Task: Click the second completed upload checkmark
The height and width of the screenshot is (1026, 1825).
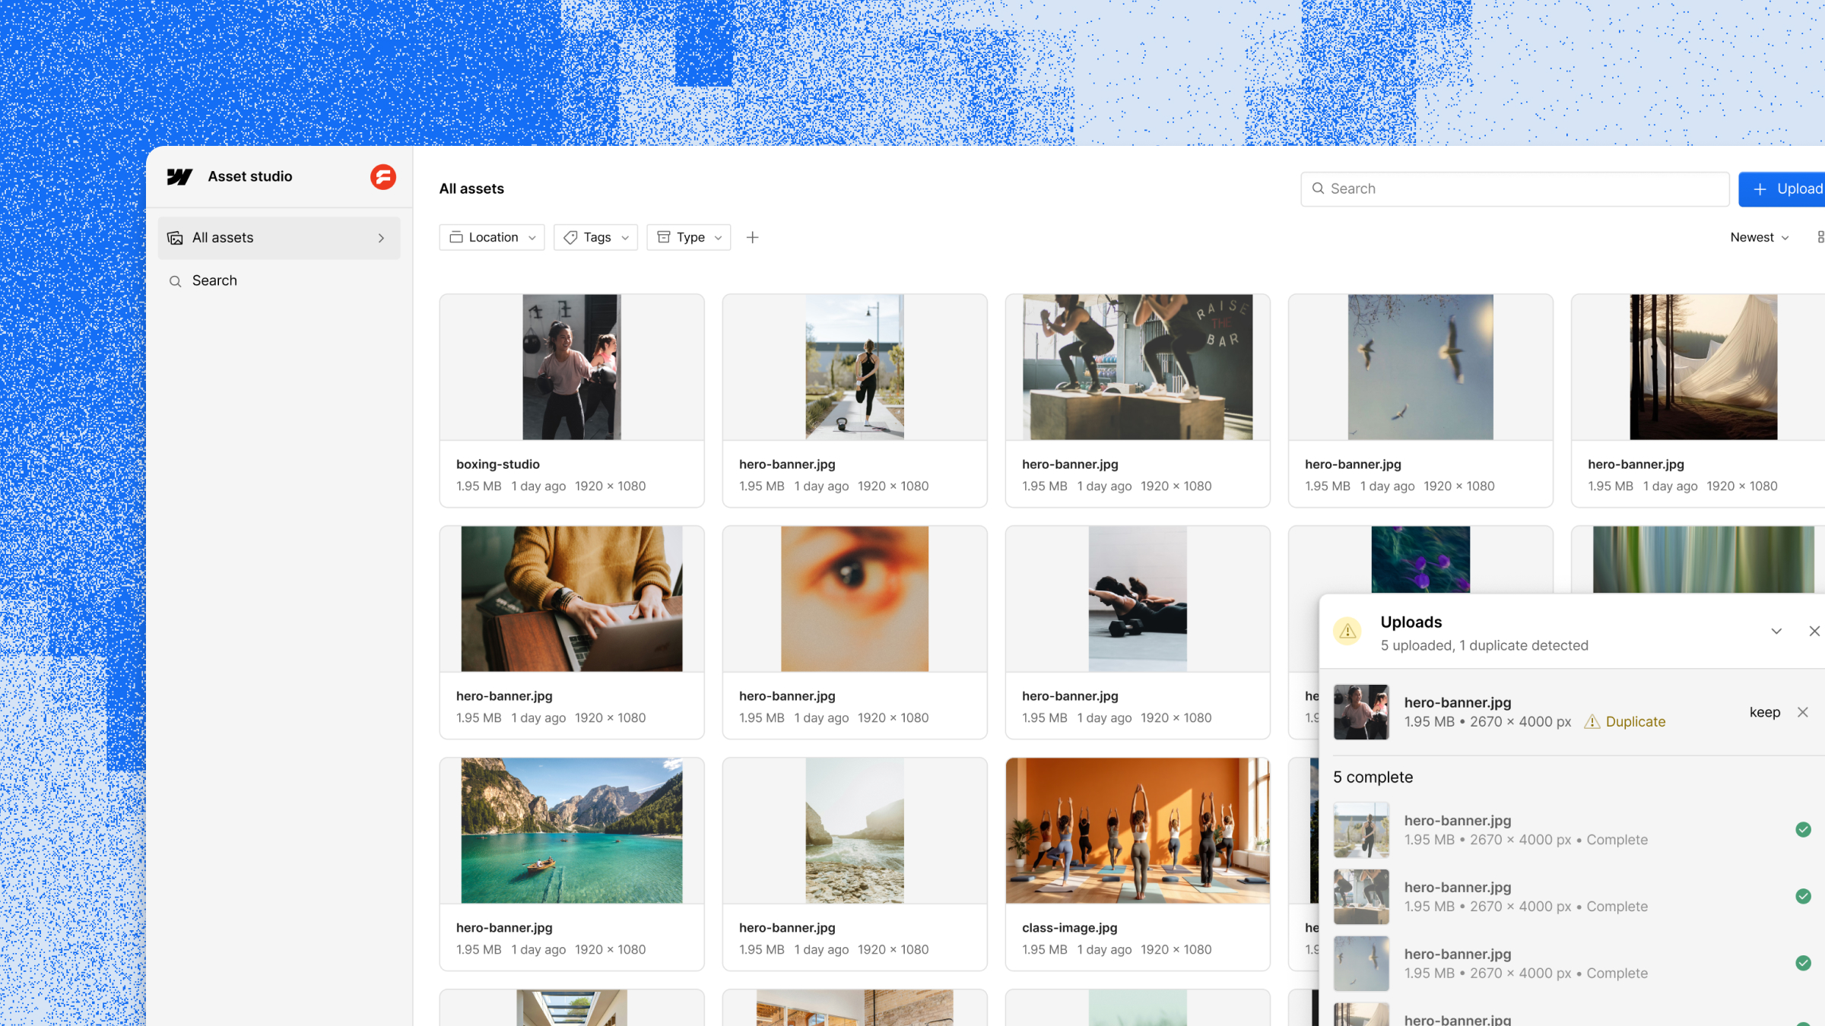Action: tap(1803, 896)
